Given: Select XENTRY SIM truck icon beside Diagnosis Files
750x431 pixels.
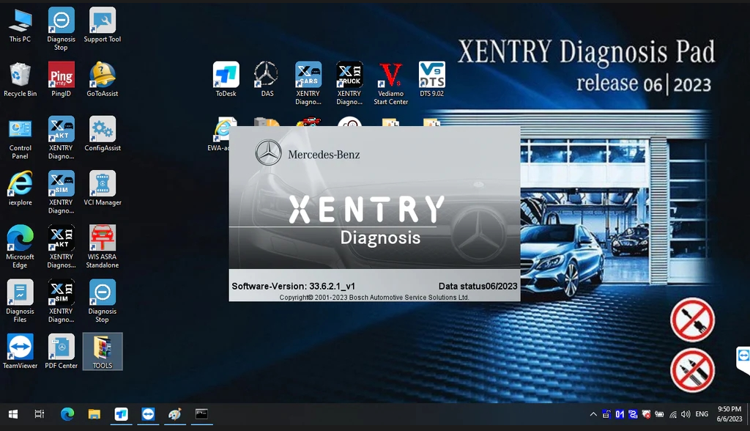Looking at the screenshot, I should tap(62, 301).
